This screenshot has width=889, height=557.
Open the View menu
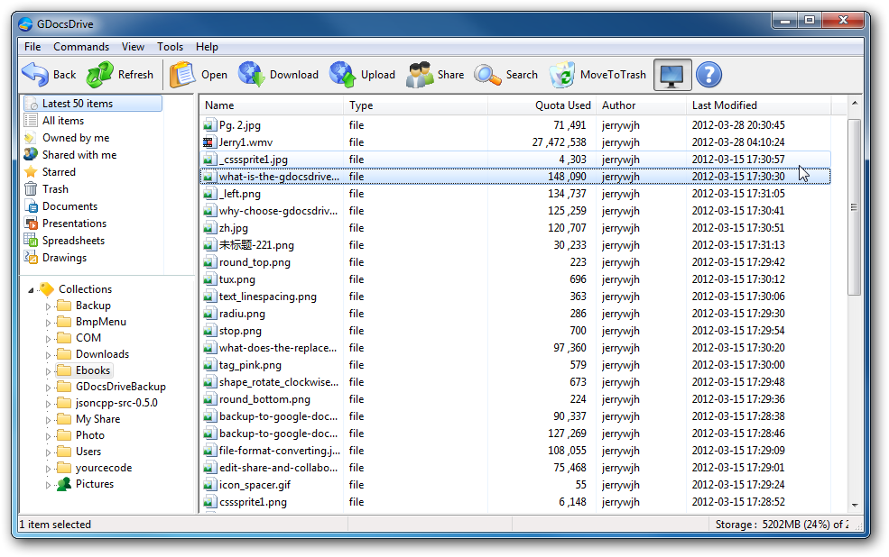133,47
